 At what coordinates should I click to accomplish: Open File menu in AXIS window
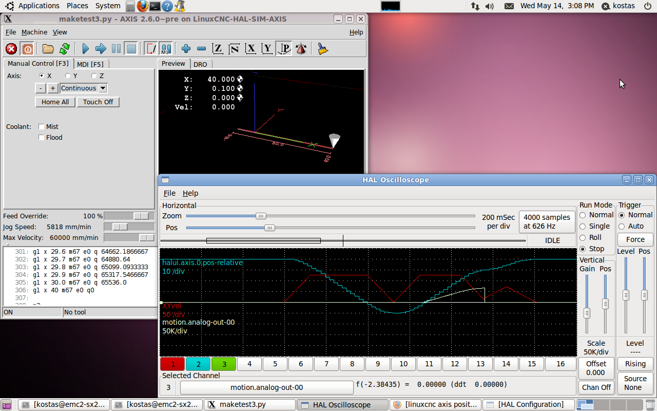click(x=11, y=32)
